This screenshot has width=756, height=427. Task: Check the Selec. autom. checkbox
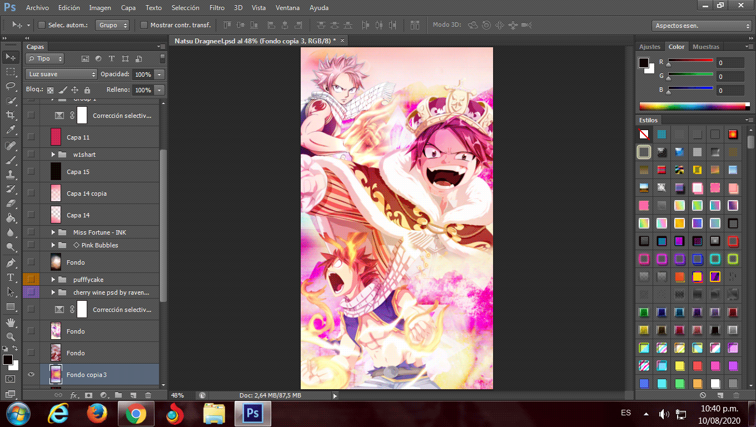42,25
